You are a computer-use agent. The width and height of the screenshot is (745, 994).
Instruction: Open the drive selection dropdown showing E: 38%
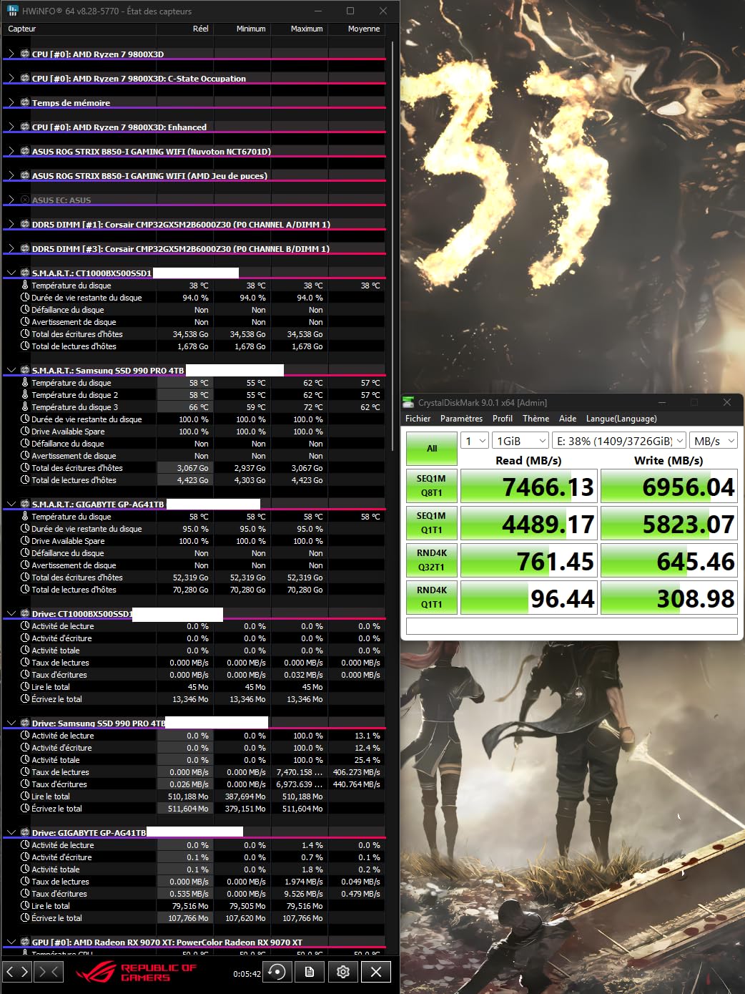coord(619,441)
